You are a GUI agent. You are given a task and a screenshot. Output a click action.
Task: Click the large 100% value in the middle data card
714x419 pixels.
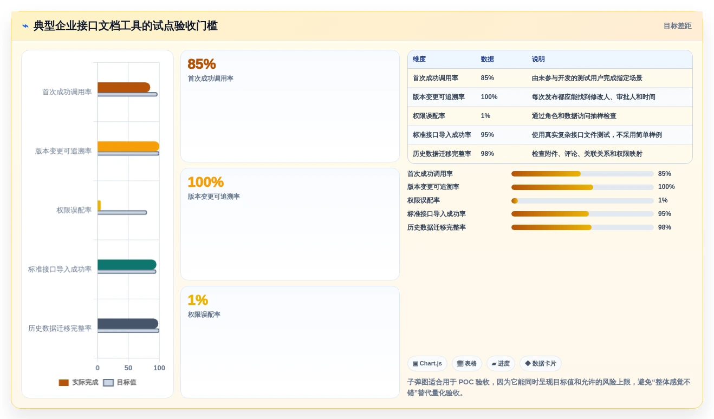coord(205,182)
